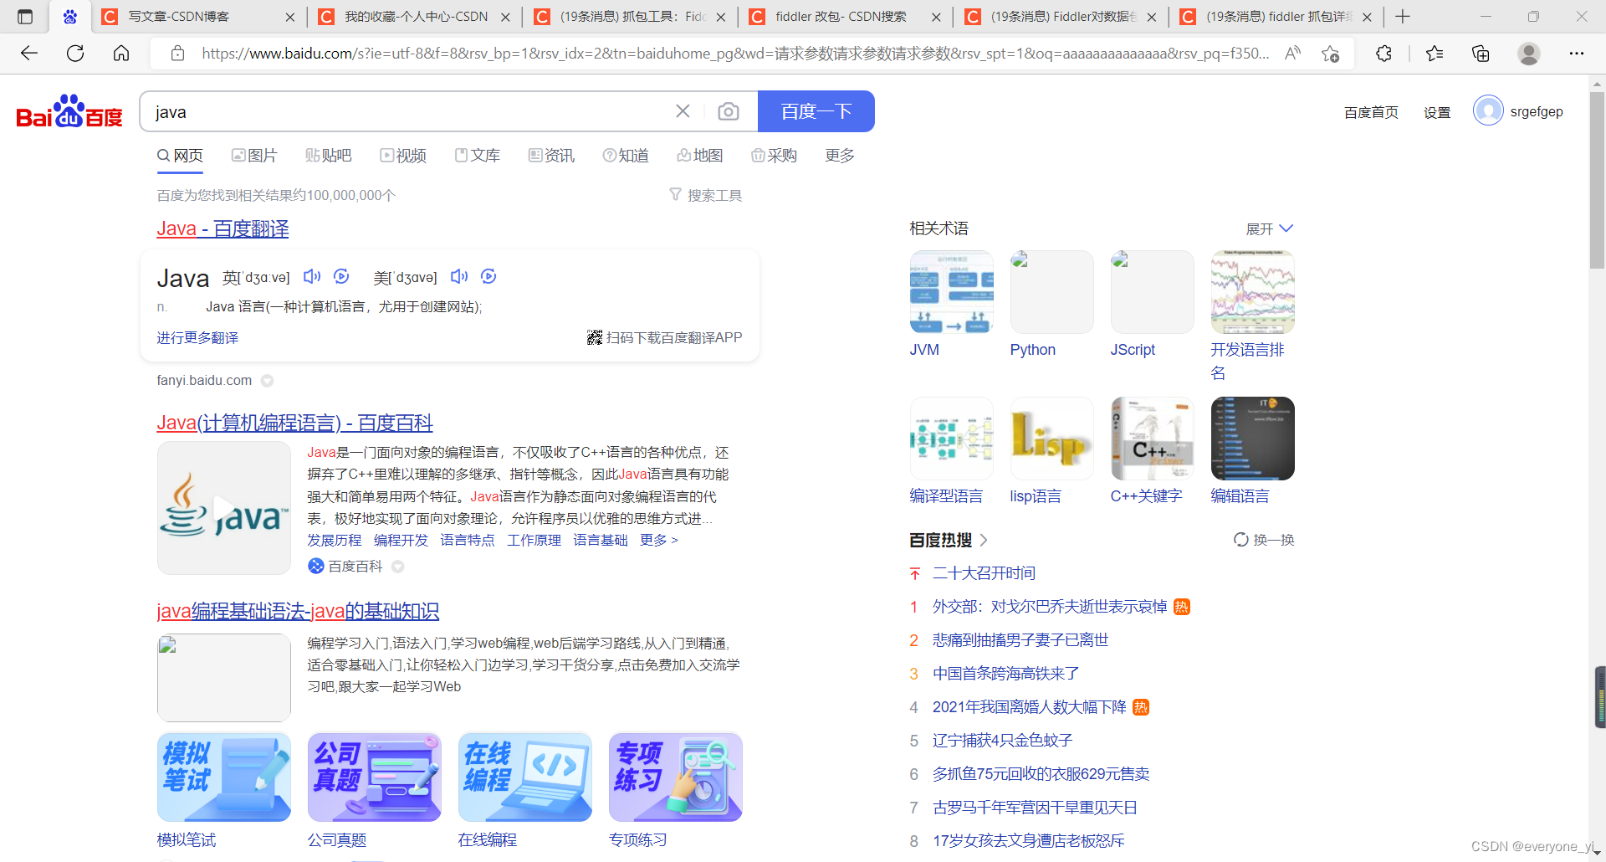Open 更多 > in Baidu Baike result
This screenshot has height=862, width=1606.
[659, 541]
